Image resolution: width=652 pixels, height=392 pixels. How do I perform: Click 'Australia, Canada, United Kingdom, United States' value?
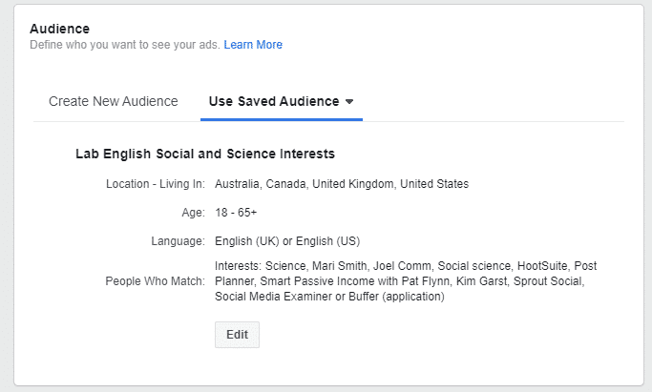[x=342, y=184]
